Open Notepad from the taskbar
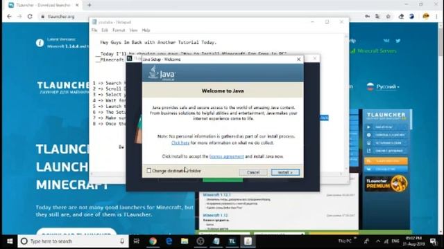The image size is (444, 249). [216, 241]
